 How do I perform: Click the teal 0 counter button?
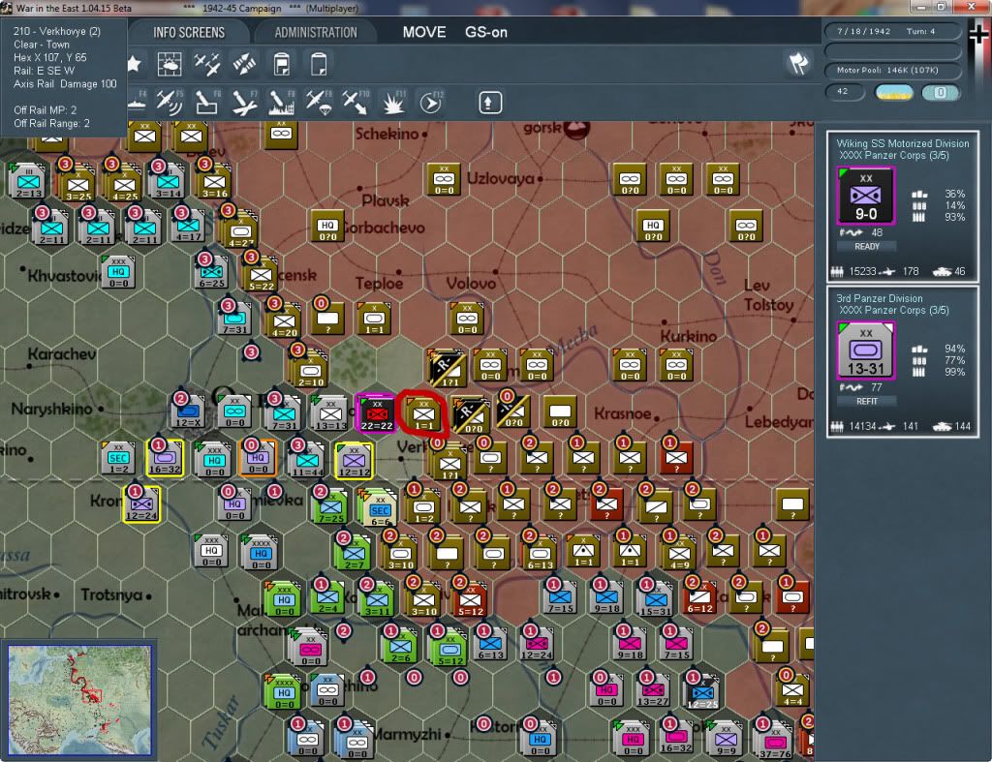coord(940,92)
